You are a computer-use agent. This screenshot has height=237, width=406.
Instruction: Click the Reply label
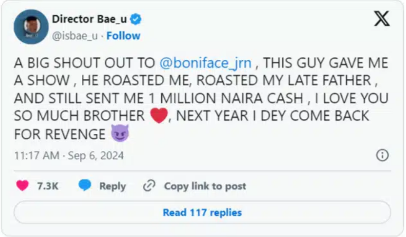point(113,186)
